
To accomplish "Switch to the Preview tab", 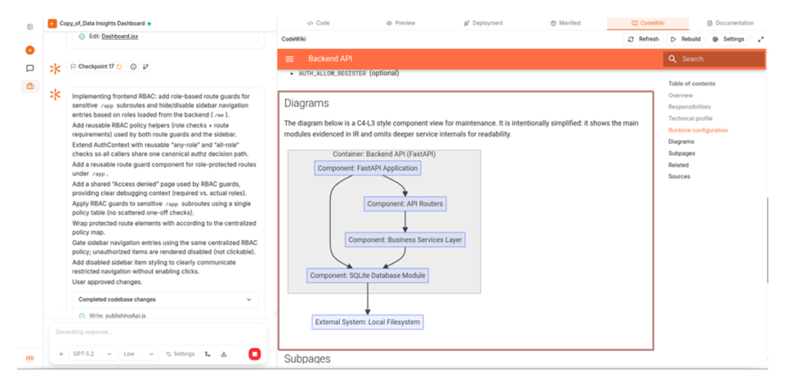I will tap(400, 23).
